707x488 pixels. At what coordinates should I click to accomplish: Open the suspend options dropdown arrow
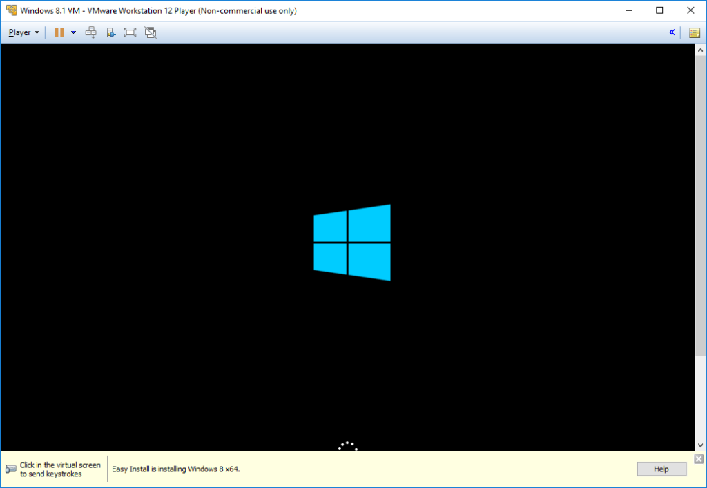pos(73,32)
